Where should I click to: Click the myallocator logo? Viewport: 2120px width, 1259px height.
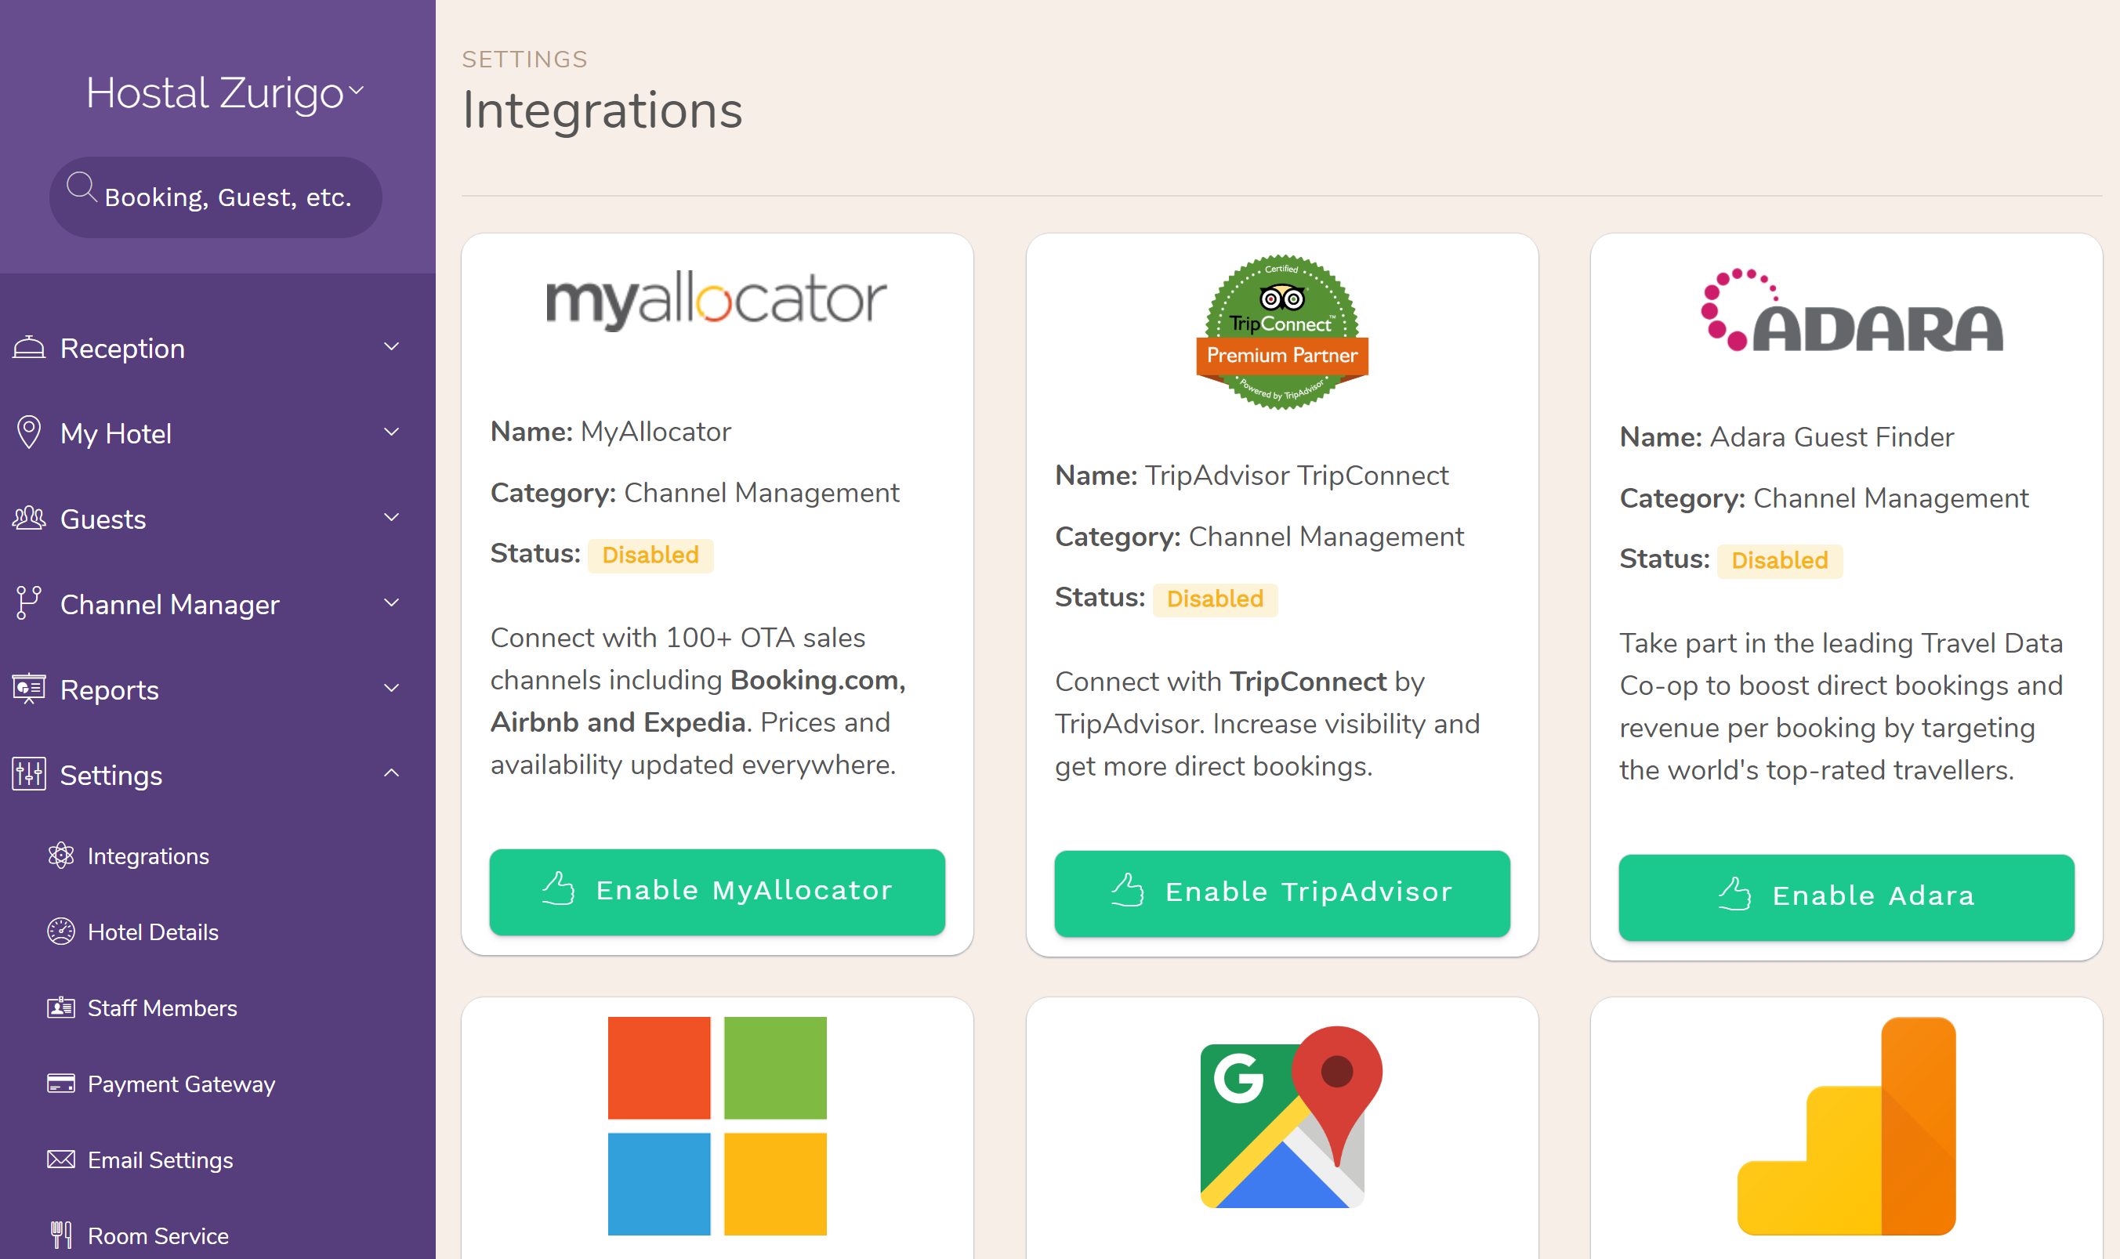716,299
